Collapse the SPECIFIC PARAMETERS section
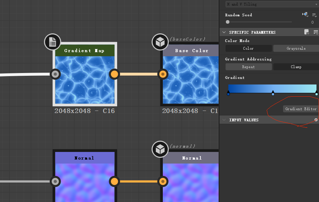The image size is (319, 202). point(224,32)
